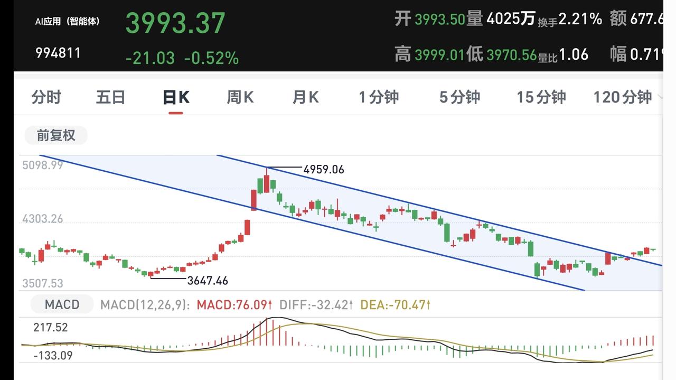This screenshot has height=380, width=676.
Task: Click the MACD(12,26,9) parameters label
Action: 145,305
